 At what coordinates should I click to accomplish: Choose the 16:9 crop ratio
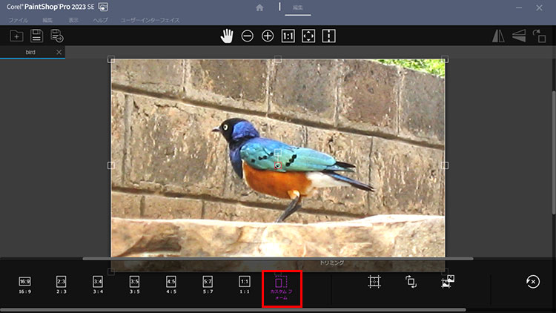[24, 285]
